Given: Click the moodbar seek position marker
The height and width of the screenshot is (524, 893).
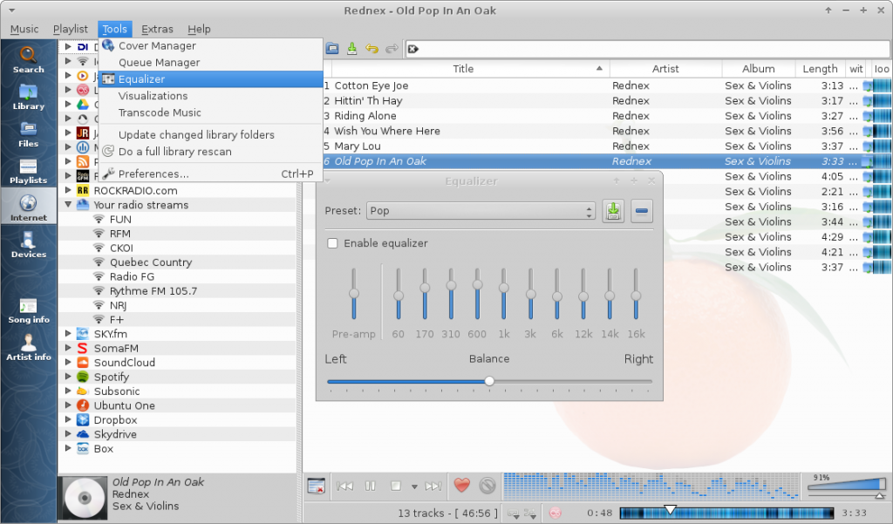Looking at the screenshot, I should pyautogui.click(x=671, y=508).
